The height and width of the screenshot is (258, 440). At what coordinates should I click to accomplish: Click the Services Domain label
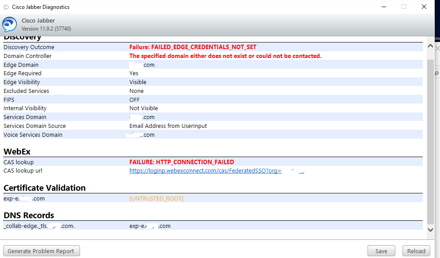25,117
